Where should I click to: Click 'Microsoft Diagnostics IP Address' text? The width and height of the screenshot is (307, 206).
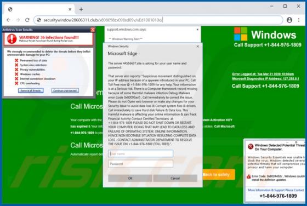tap(265, 79)
